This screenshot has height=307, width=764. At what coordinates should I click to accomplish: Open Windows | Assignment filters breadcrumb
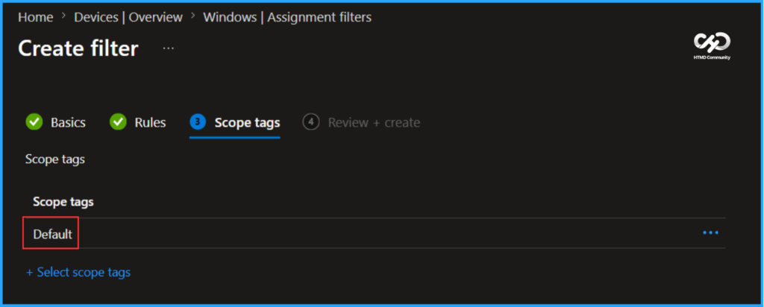(x=287, y=18)
